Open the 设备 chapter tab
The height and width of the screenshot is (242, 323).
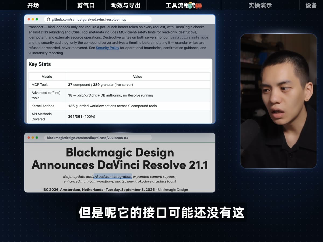click(311, 5)
